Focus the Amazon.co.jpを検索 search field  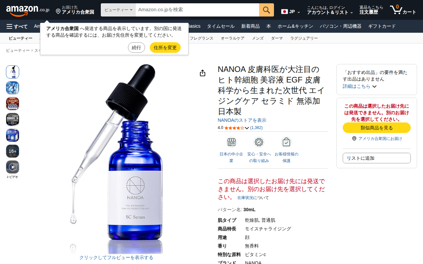[197, 10]
